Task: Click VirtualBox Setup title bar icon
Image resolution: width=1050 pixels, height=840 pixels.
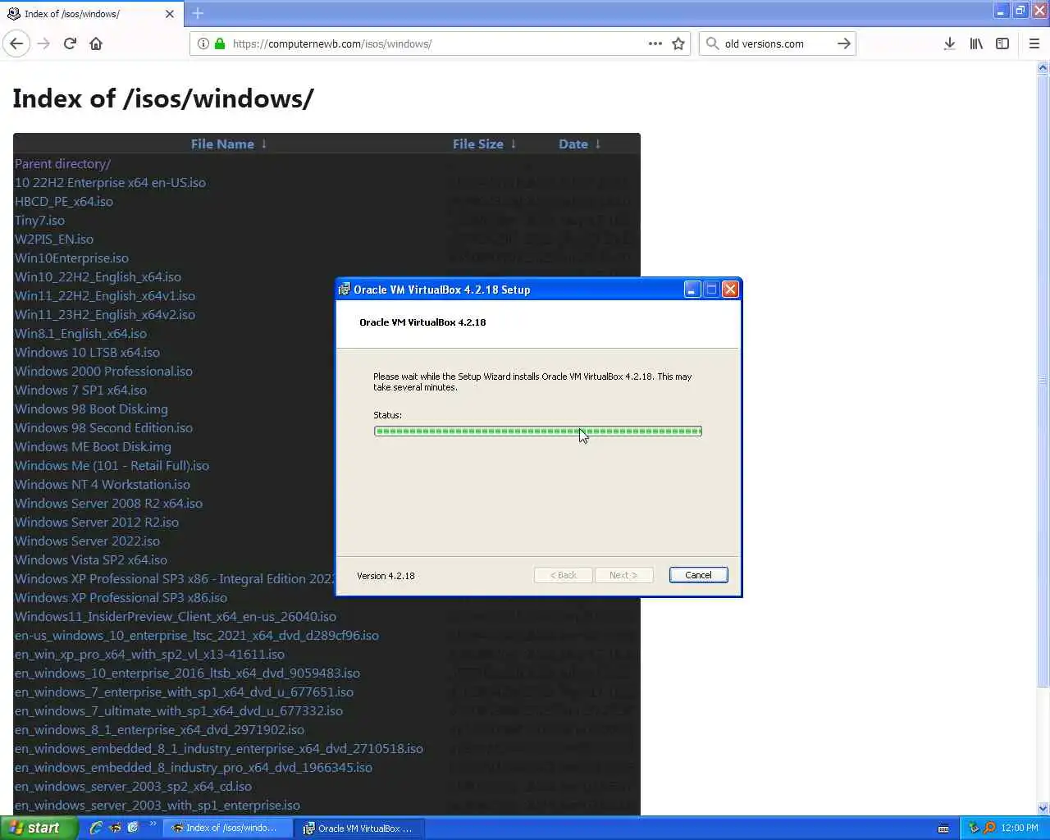Action: [345, 290]
